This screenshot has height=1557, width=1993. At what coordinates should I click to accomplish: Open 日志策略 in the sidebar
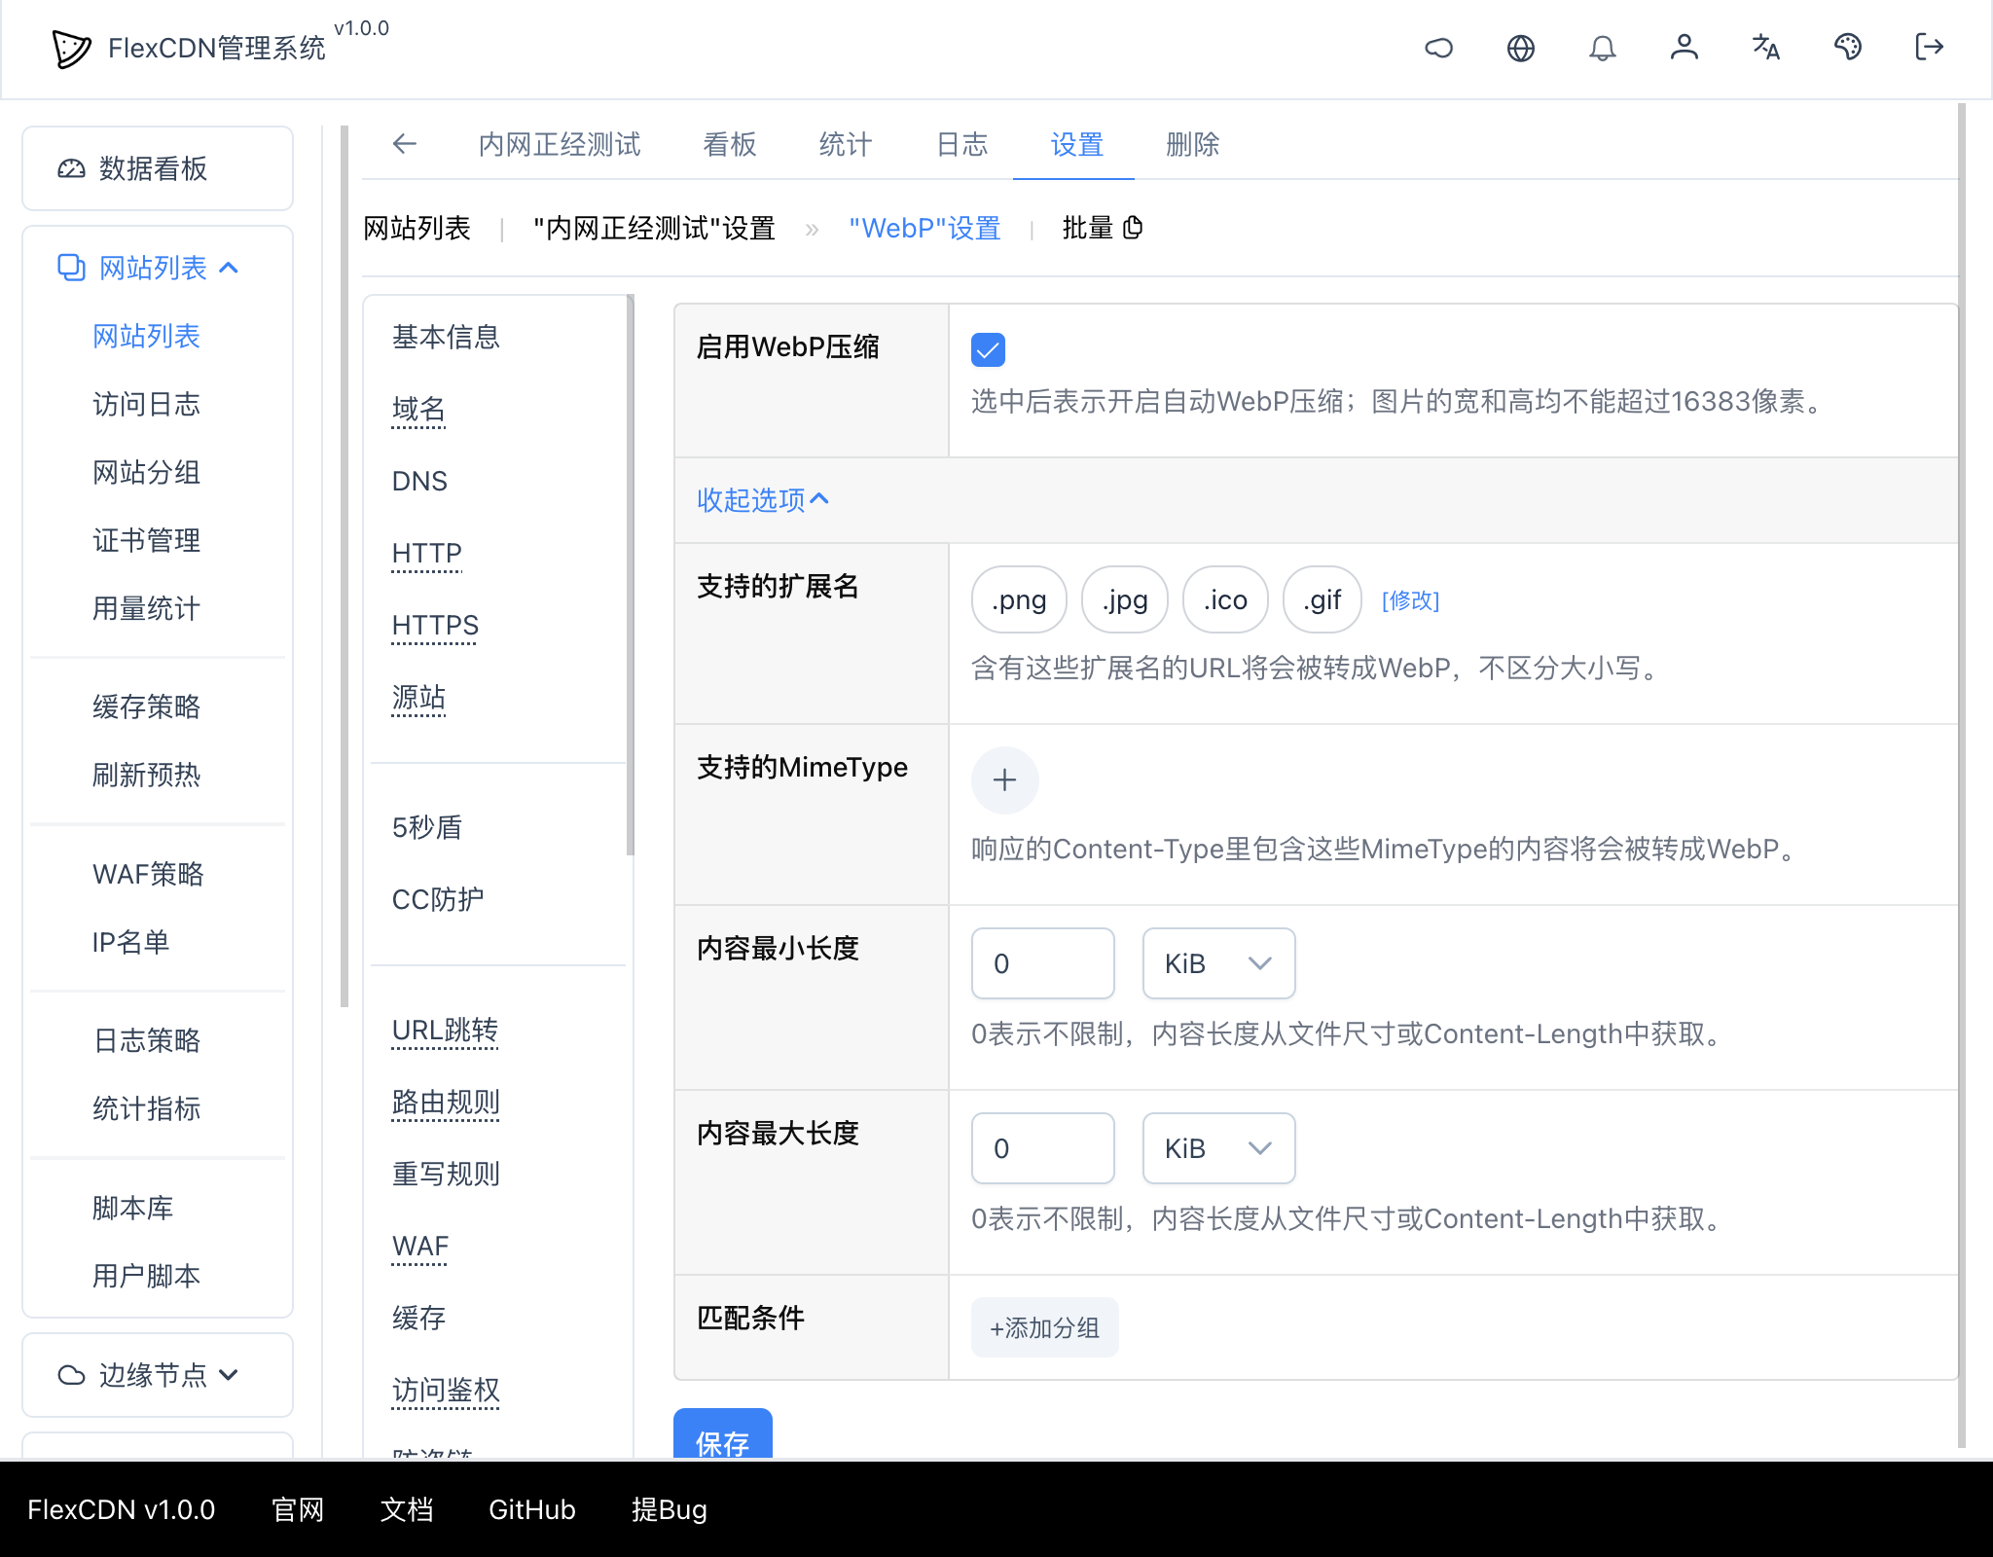[146, 1040]
